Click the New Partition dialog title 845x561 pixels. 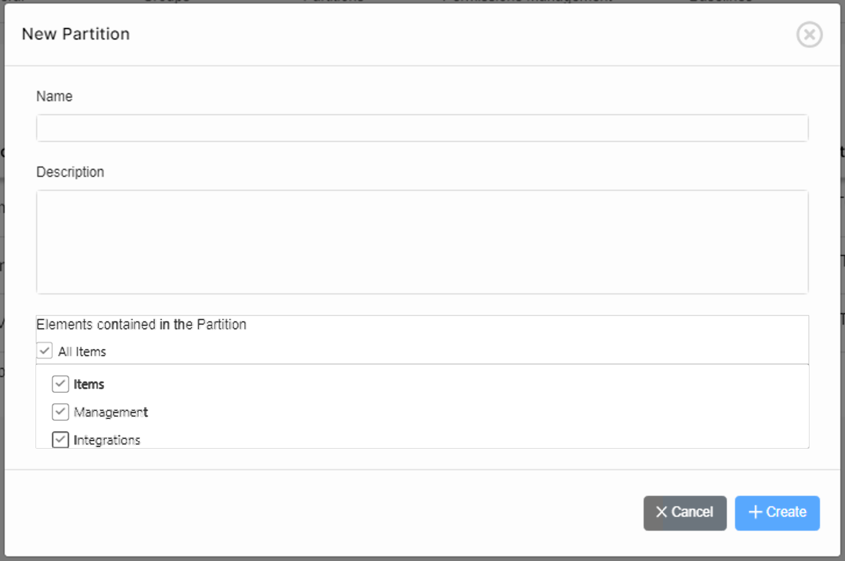76,34
